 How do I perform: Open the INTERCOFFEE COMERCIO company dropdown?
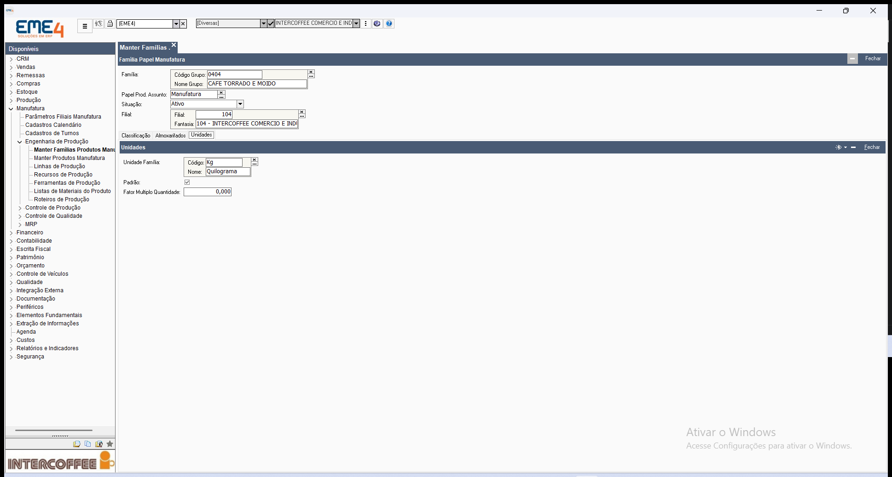point(356,23)
